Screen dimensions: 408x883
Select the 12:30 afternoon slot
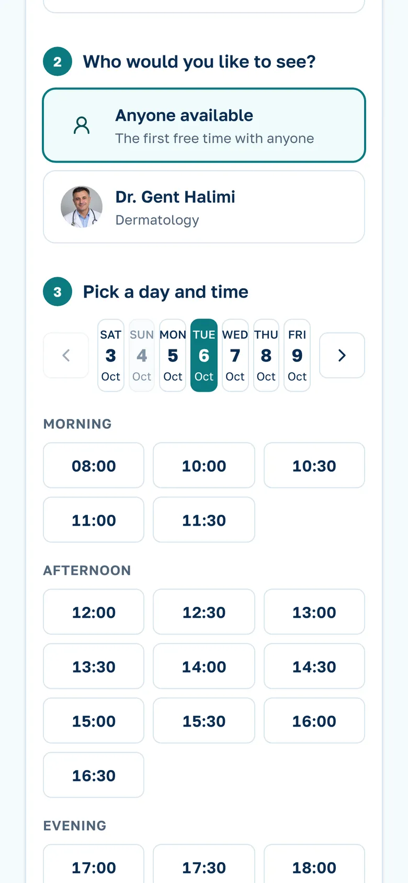point(204,612)
